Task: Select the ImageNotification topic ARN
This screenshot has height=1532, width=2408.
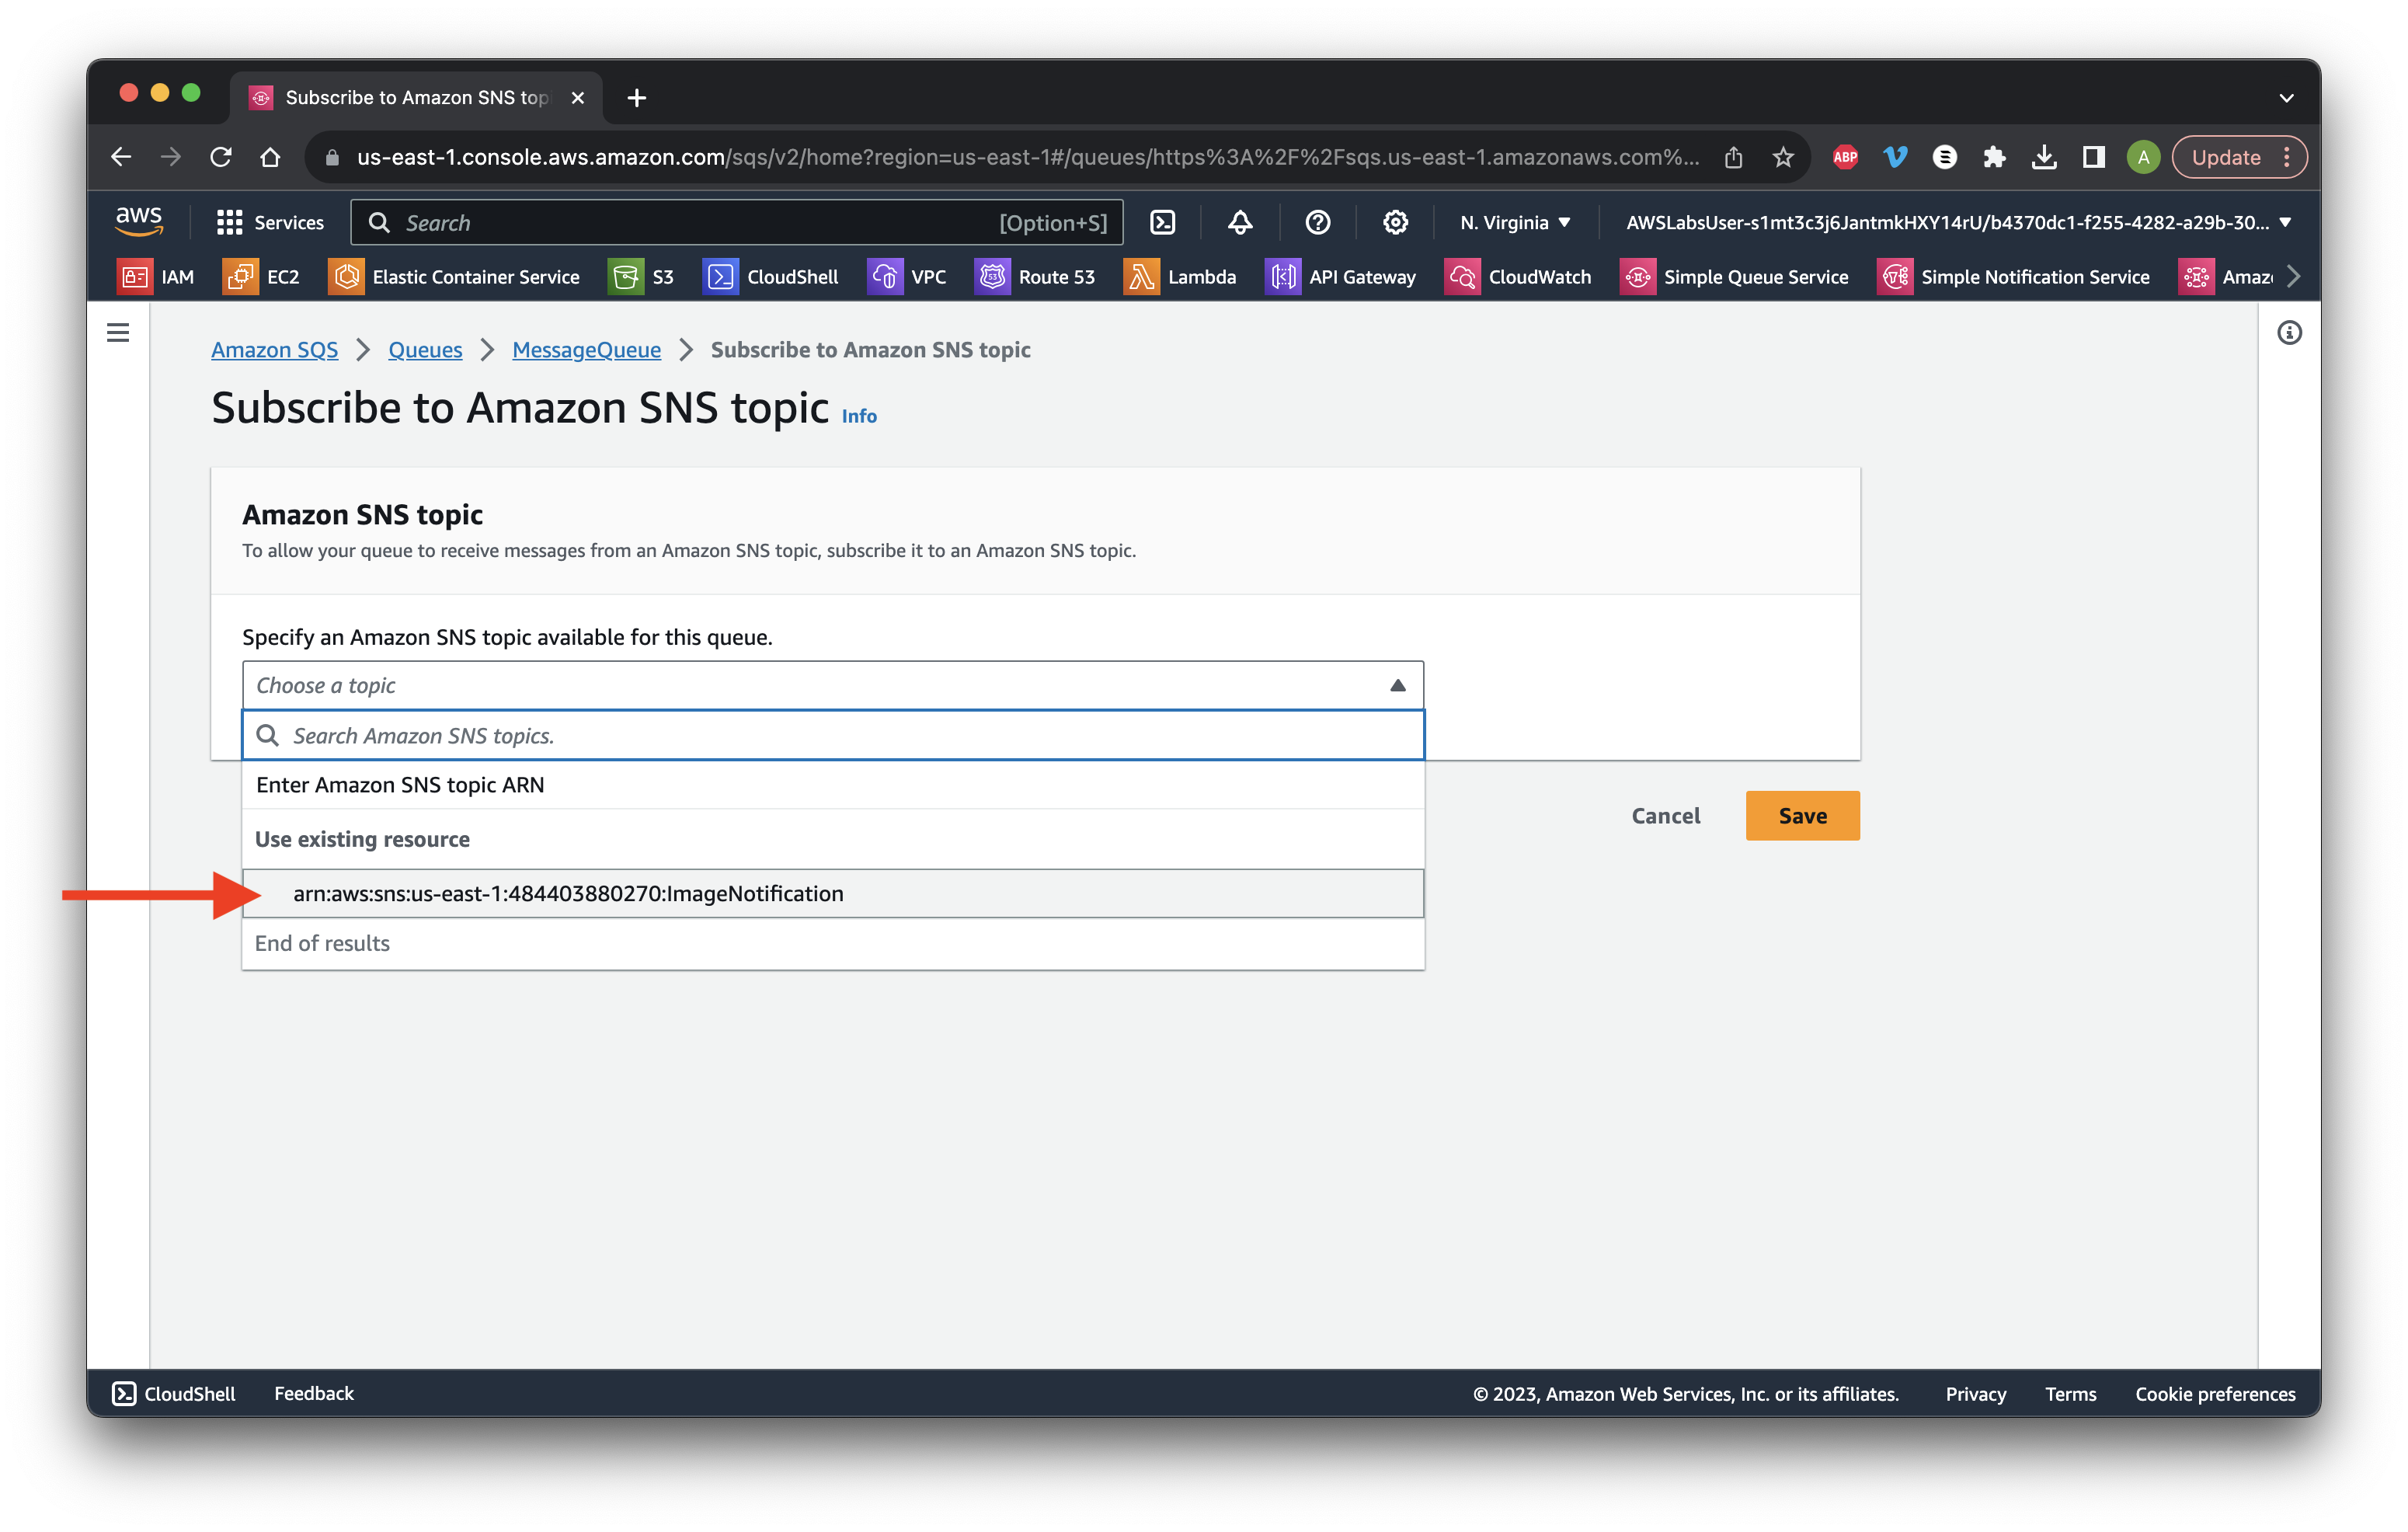Action: click(832, 893)
